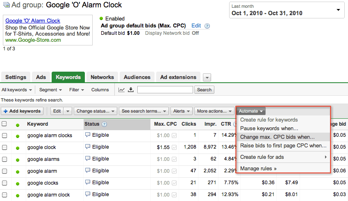Check the box for google alarm clocks
This screenshot has height=201, width=348.
coord(5,136)
